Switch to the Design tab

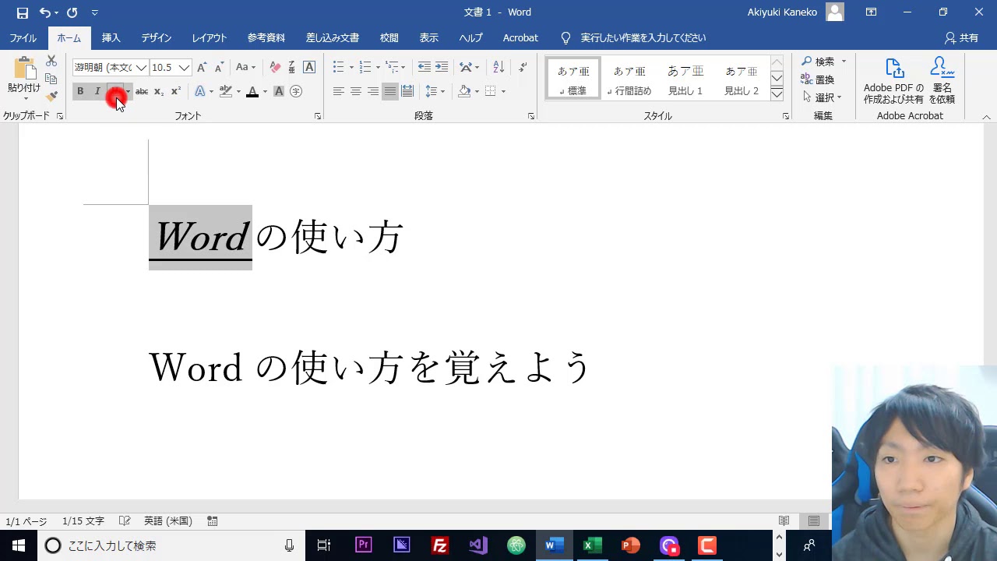point(157,37)
